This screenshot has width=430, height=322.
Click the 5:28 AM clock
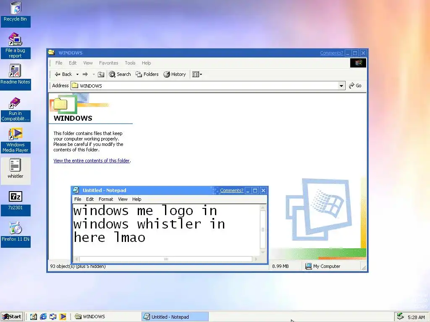click(416, 317)
